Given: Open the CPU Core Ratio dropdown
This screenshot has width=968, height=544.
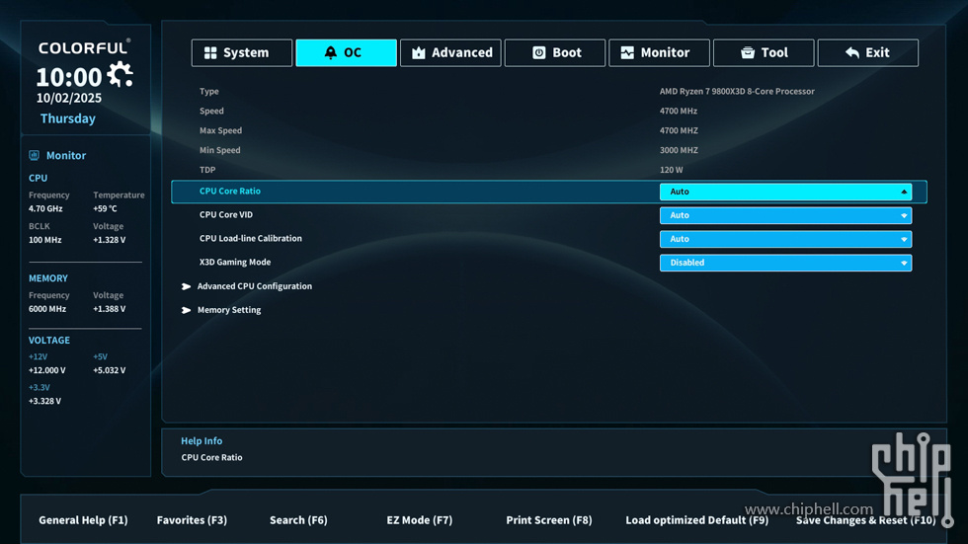Looking at the screenshot, I should 785,192.
